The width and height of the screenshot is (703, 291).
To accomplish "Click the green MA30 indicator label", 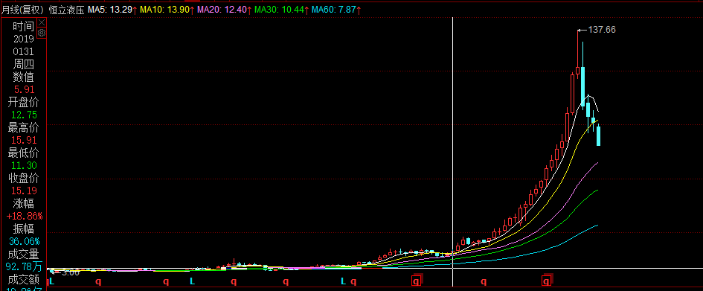I will pyautogui.click(x=280, y=10).
